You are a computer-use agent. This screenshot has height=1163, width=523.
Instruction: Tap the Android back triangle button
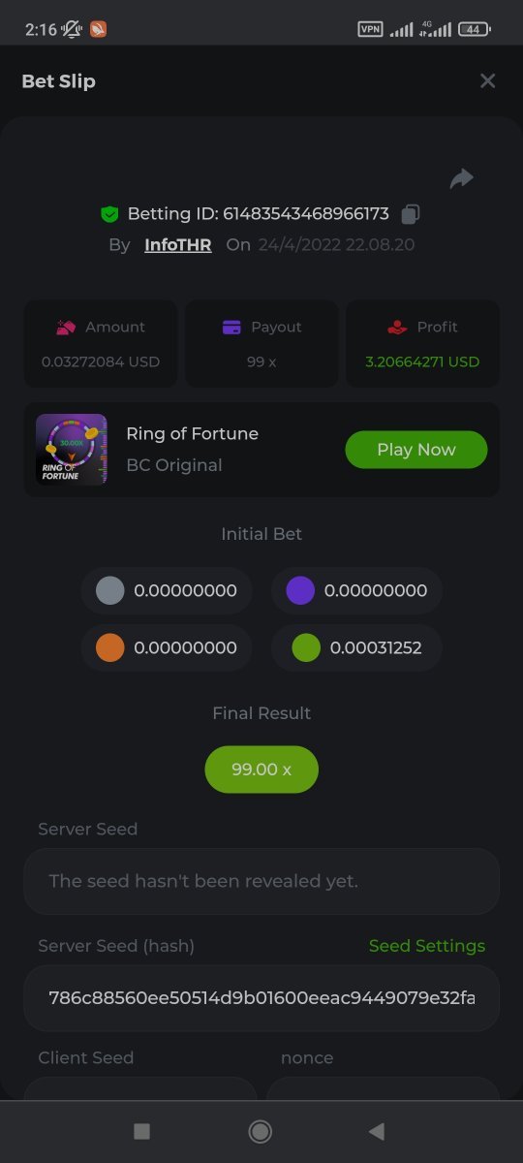tap(377, 1131)
